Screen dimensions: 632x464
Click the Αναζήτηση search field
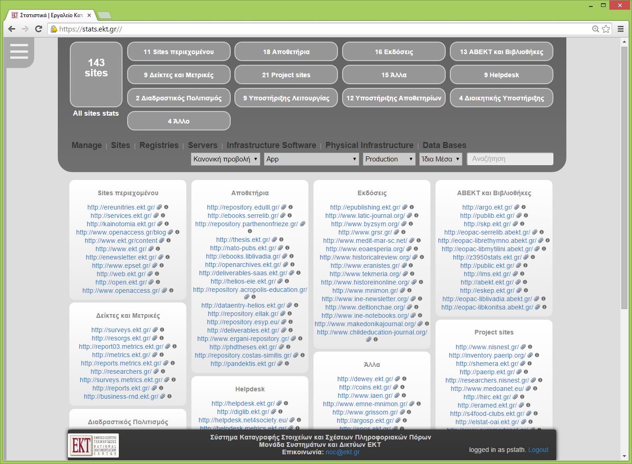(510, 159)
